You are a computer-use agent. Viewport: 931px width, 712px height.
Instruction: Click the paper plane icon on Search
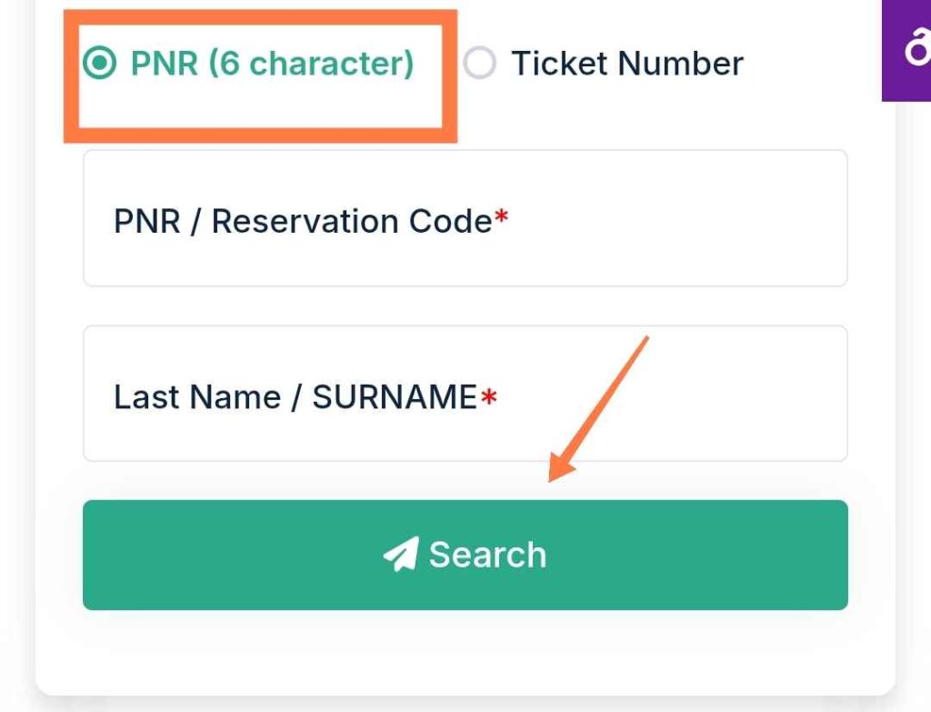(x=401, y=554)
